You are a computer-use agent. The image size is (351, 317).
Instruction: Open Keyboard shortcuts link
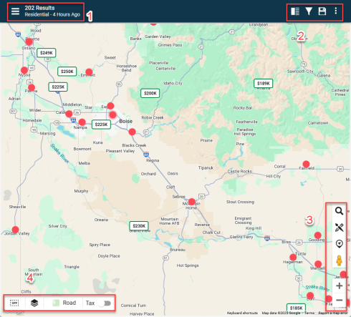[x=242, y=313]
